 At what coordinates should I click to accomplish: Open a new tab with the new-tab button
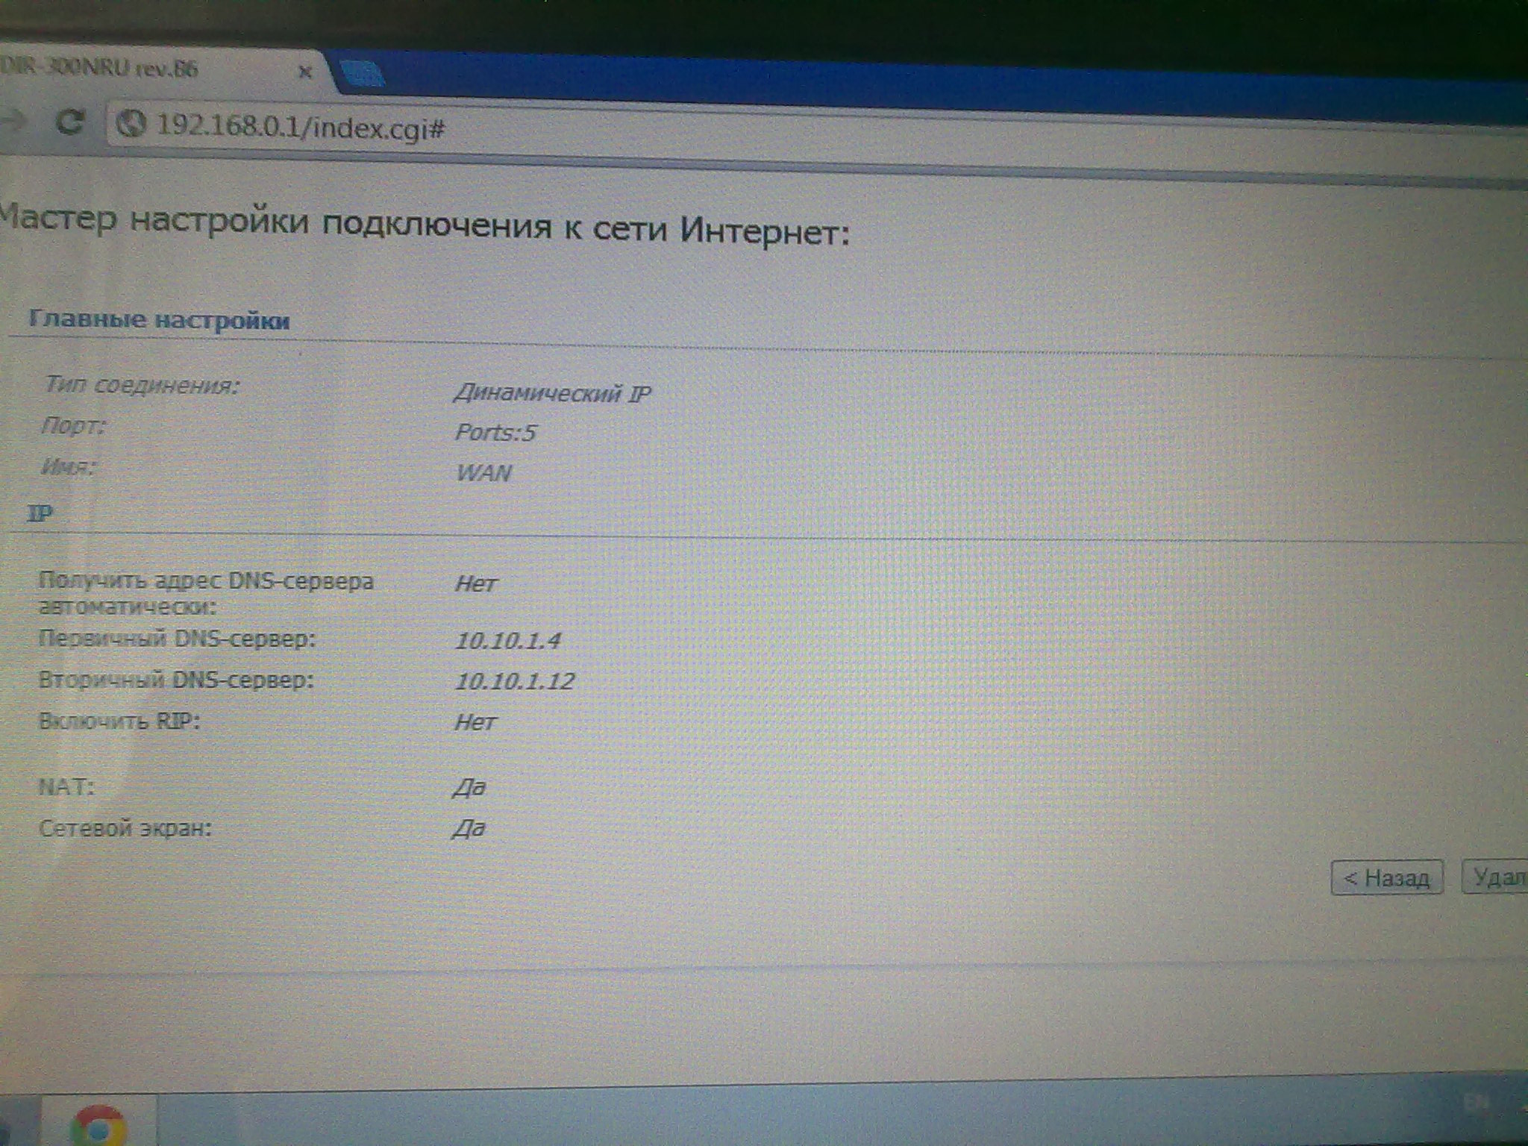click(363, 75)
